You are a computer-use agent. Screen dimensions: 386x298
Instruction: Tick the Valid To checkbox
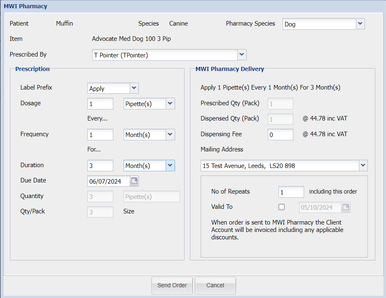point(281,207)
